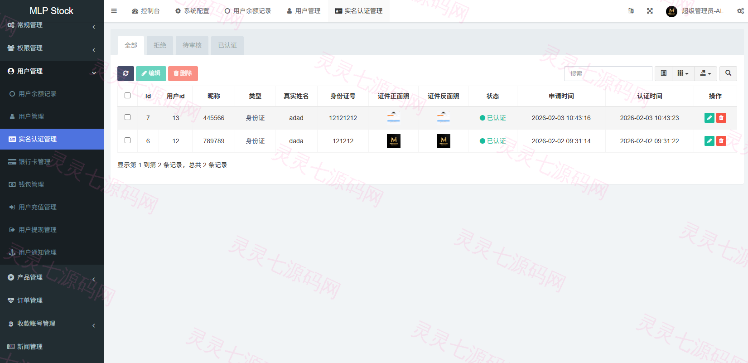Click the green 编辑 button
The height and width of the screenshot is (363, 748).
151,73
